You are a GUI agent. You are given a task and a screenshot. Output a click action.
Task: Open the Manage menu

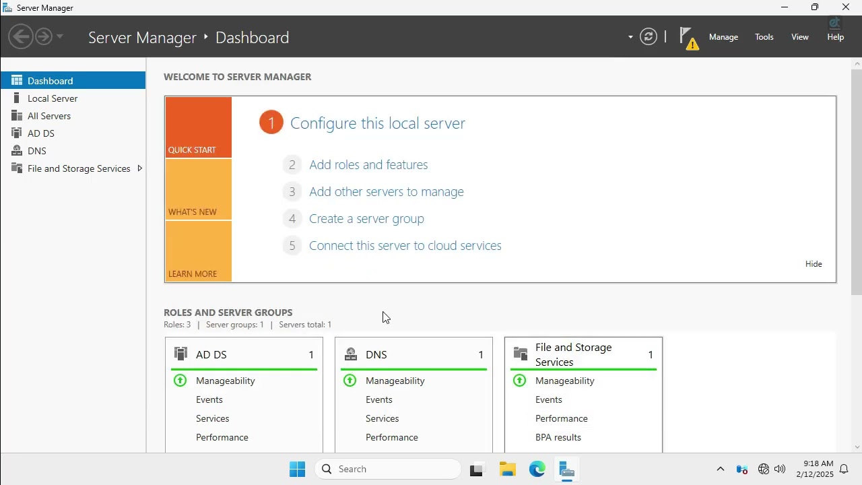(723, 37)
